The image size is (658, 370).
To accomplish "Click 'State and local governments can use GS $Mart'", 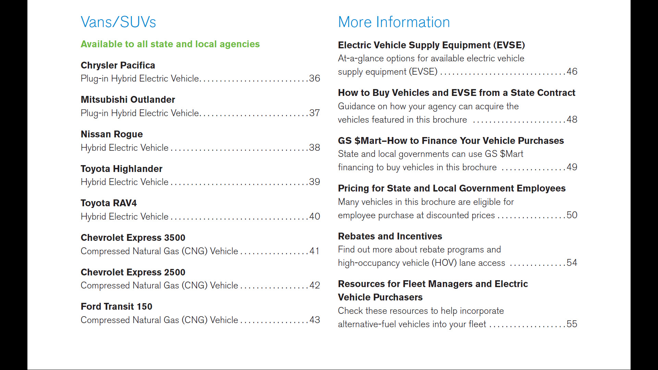I will coord(431,154).
